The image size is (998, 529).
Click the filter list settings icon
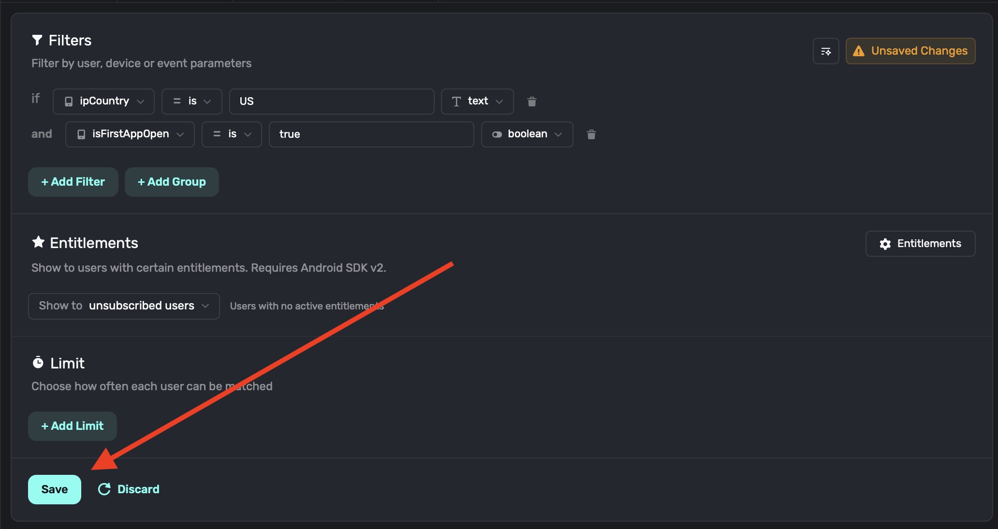click(825, 51)
